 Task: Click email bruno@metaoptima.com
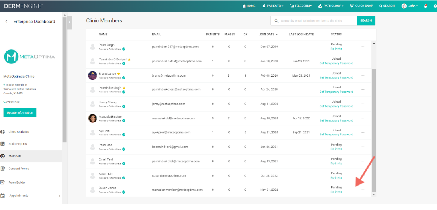(x=169, y=75)
